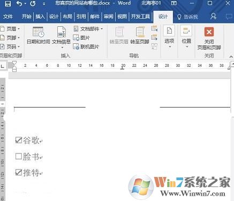Viewport: 234px width, 201px height.
Task: Click the vertical scrollbar up arrow
Action: pos(232,64)
